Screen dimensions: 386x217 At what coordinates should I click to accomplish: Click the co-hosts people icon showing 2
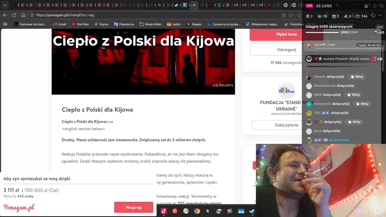[x=308, y=16]
